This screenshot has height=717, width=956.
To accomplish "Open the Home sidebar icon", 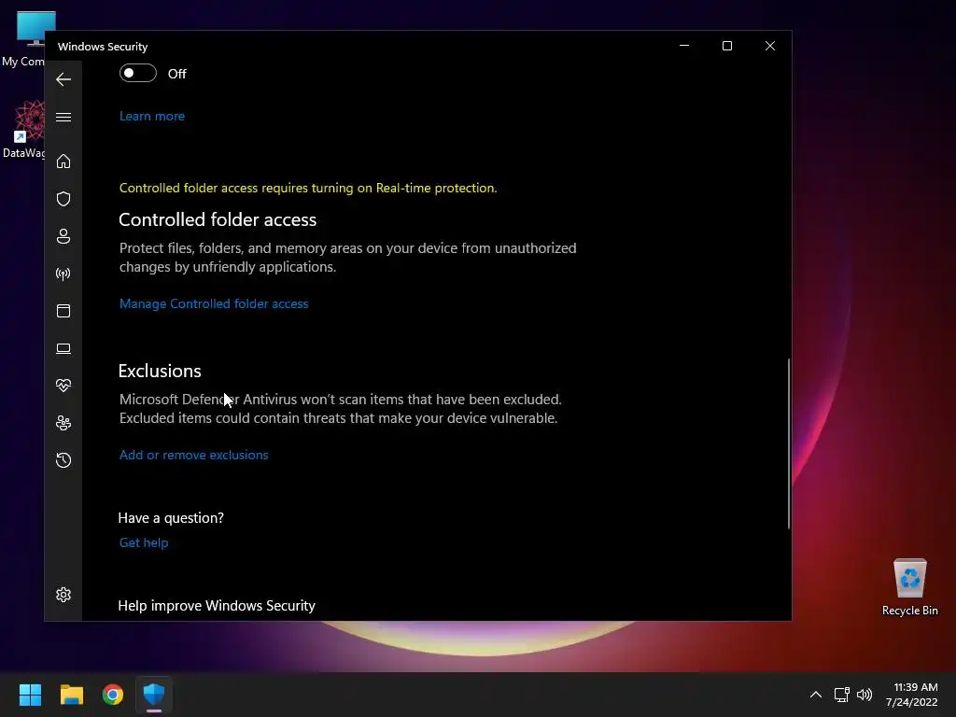I will [63, 161].
